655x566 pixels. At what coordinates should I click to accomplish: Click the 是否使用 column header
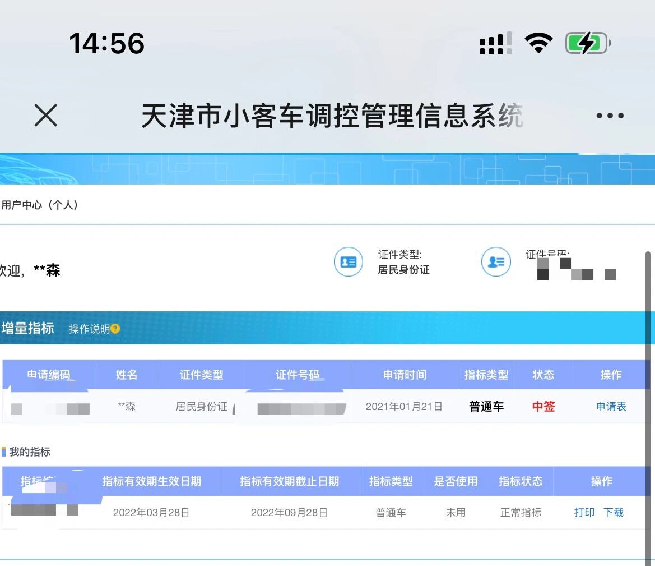pos(456,481)
